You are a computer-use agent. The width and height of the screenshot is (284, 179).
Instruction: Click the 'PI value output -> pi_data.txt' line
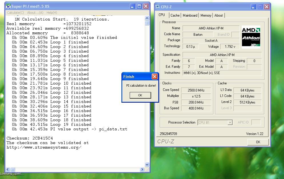tap(70, 129)
